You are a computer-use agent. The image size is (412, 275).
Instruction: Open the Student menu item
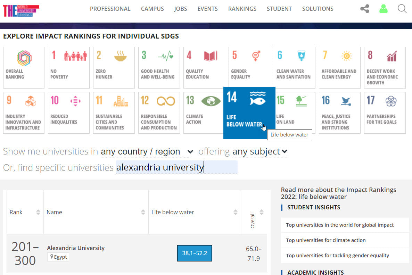point(279,9)
